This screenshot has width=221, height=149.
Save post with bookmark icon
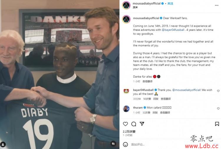[x=217, y=124]
